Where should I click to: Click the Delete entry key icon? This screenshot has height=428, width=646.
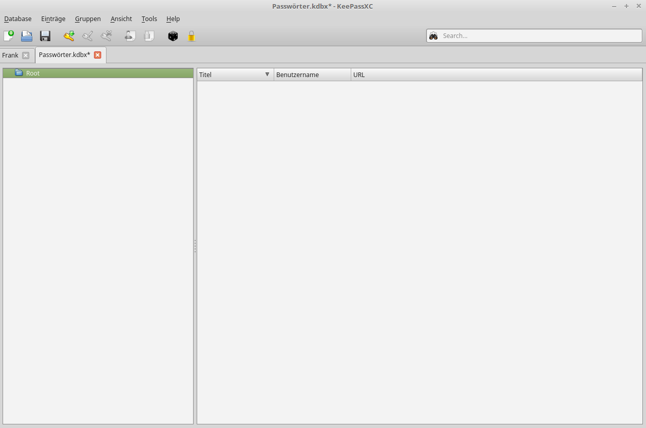coord(106,36)
